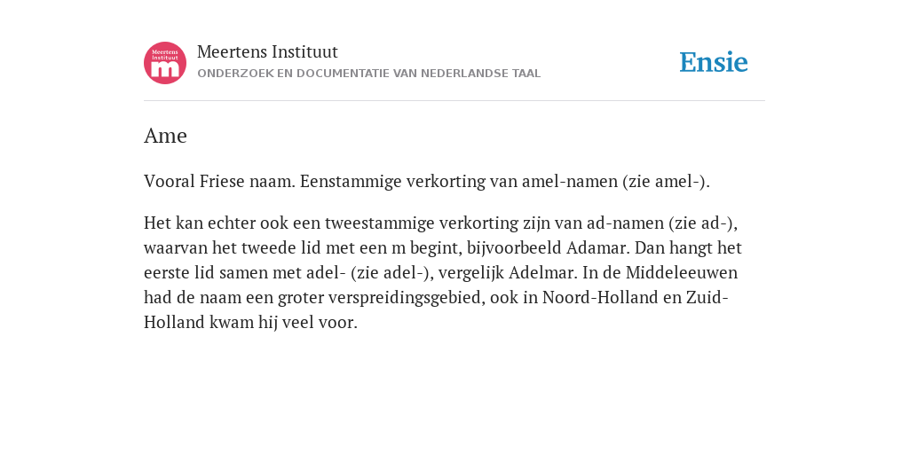Select the subtitle 'Onderzoek en documentatie van Nederlandse taal'
Screen dimensions: 909x454
368,74
